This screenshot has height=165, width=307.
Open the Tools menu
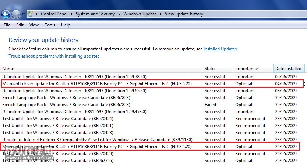[x=50, y=25]
